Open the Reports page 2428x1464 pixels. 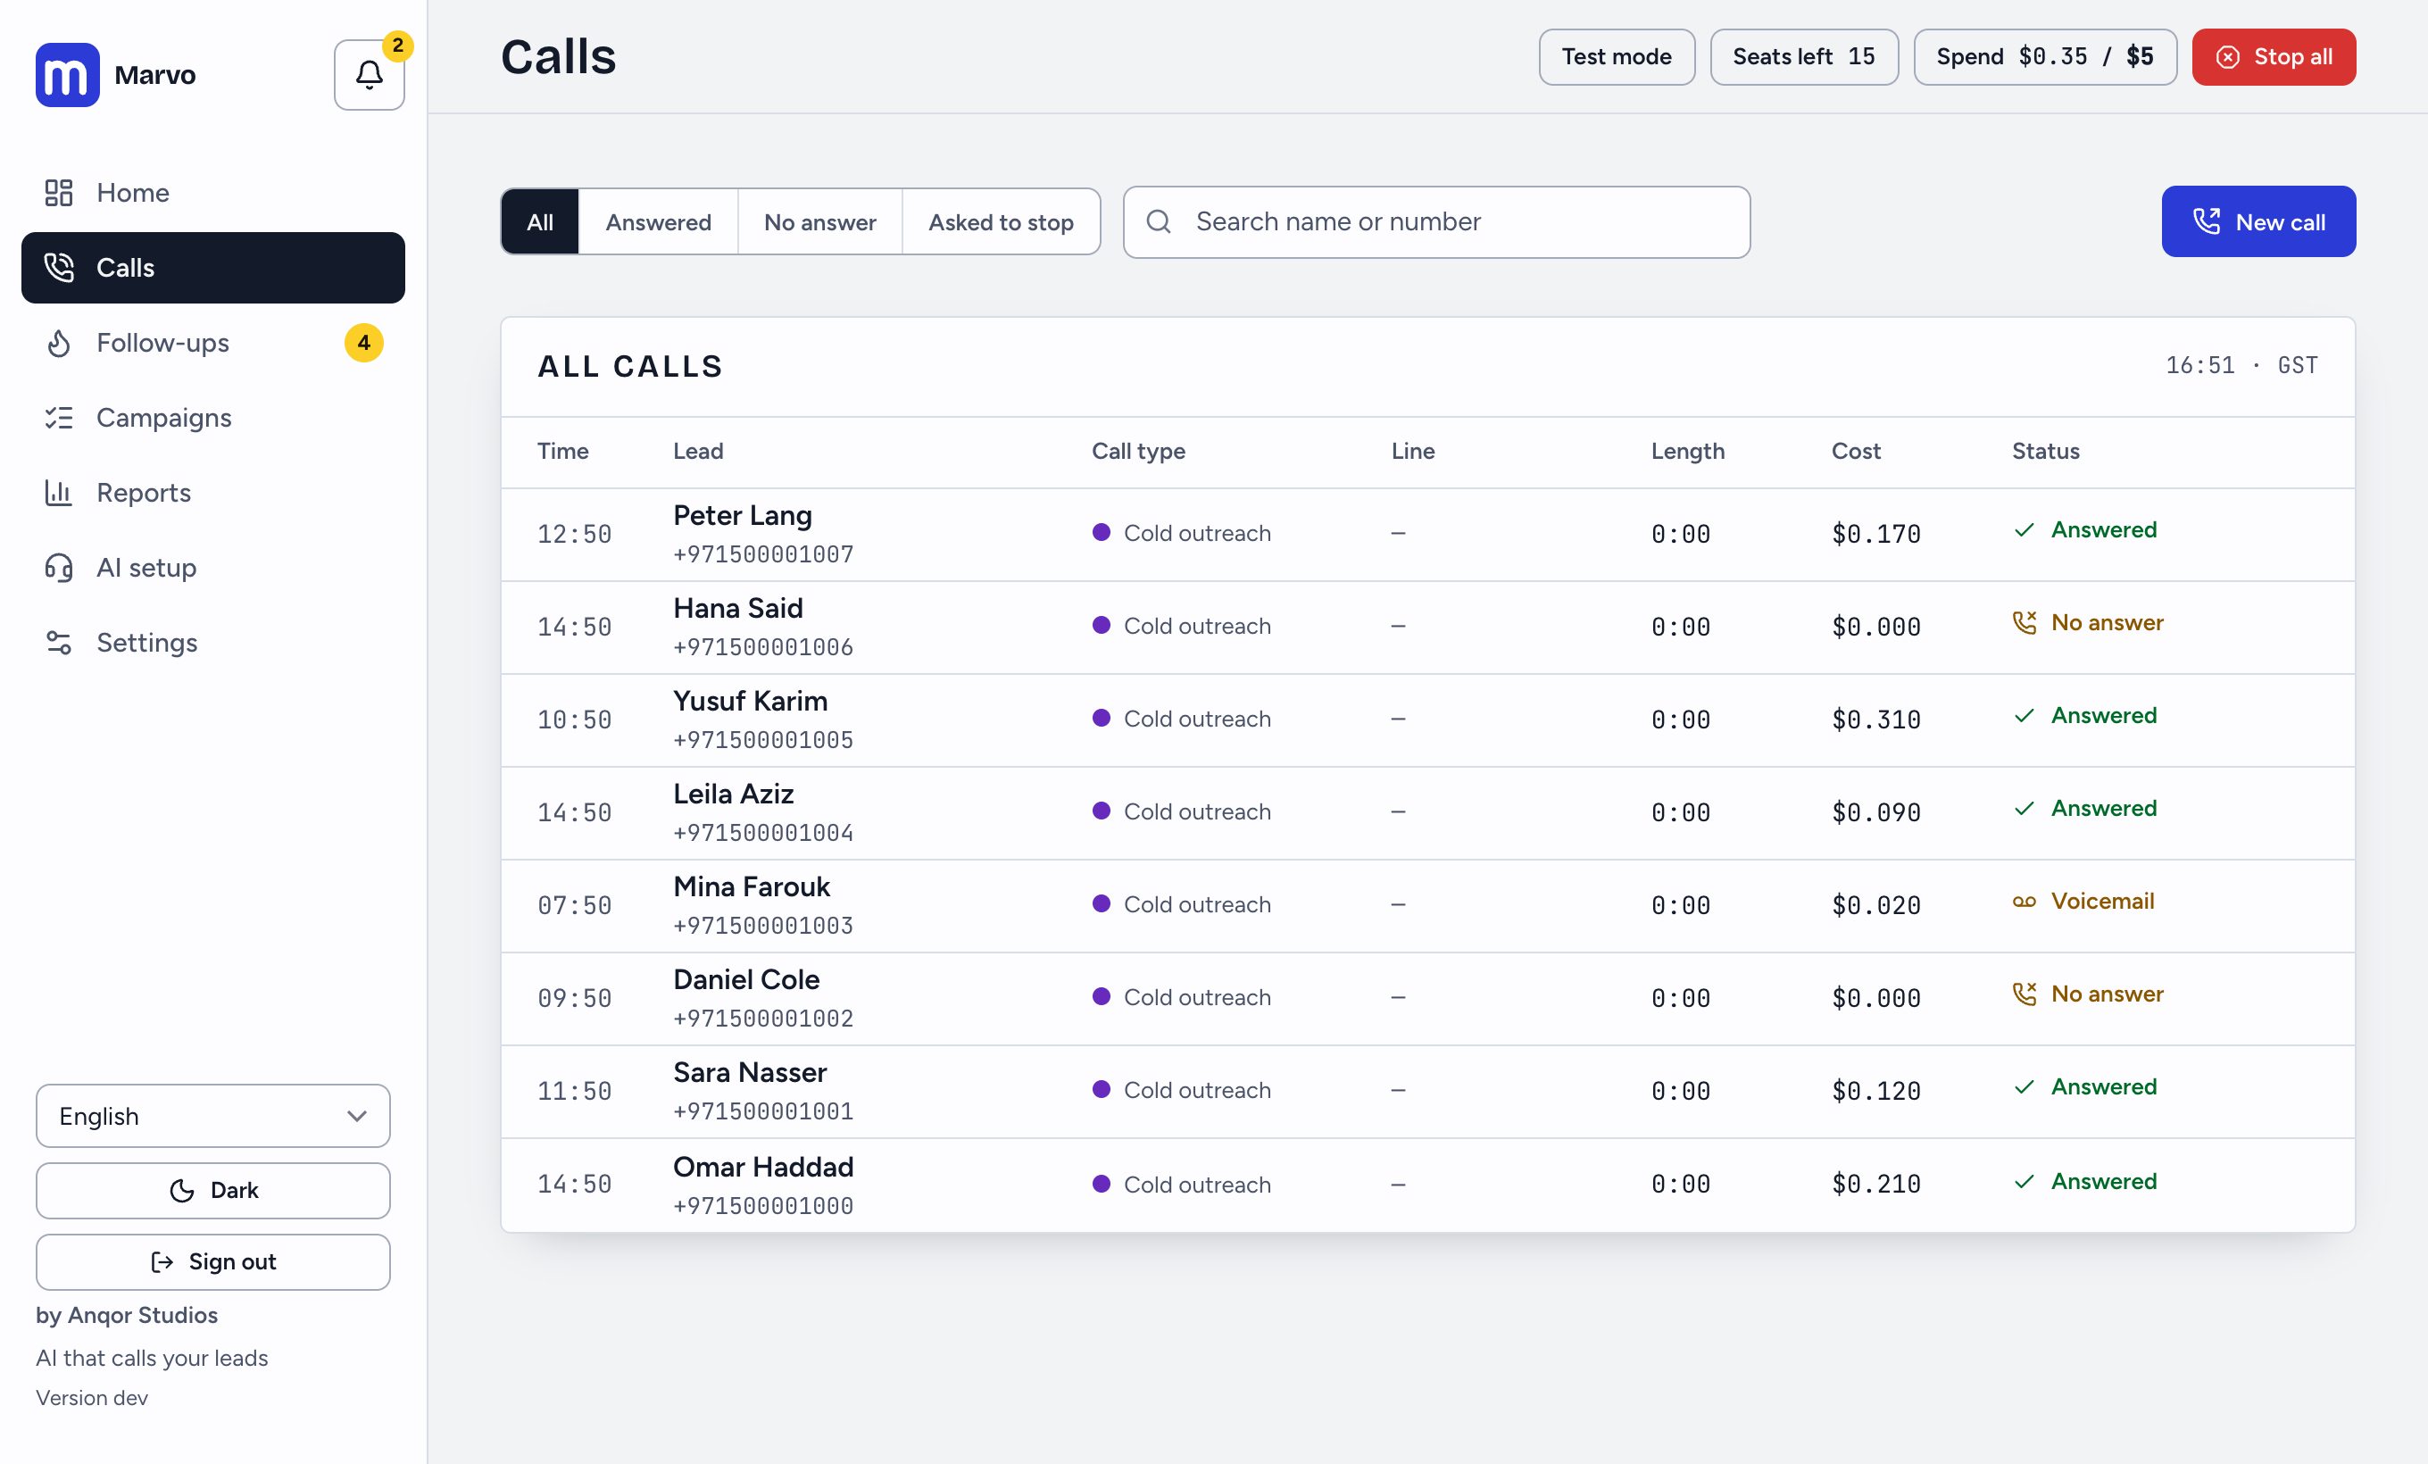tap(212, 493)
